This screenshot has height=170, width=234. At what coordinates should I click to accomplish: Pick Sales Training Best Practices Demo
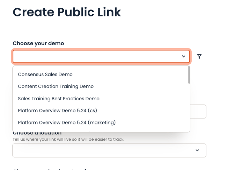tap(59, 99)
